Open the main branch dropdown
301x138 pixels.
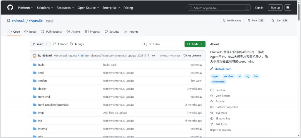[x=40, y=44]
